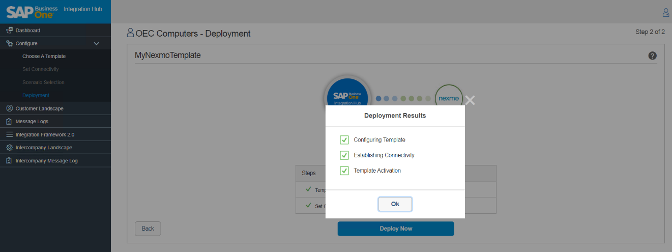Click the Configure gears icon
Viewport: 672px width, 252px height.
[x=9, y=44]
